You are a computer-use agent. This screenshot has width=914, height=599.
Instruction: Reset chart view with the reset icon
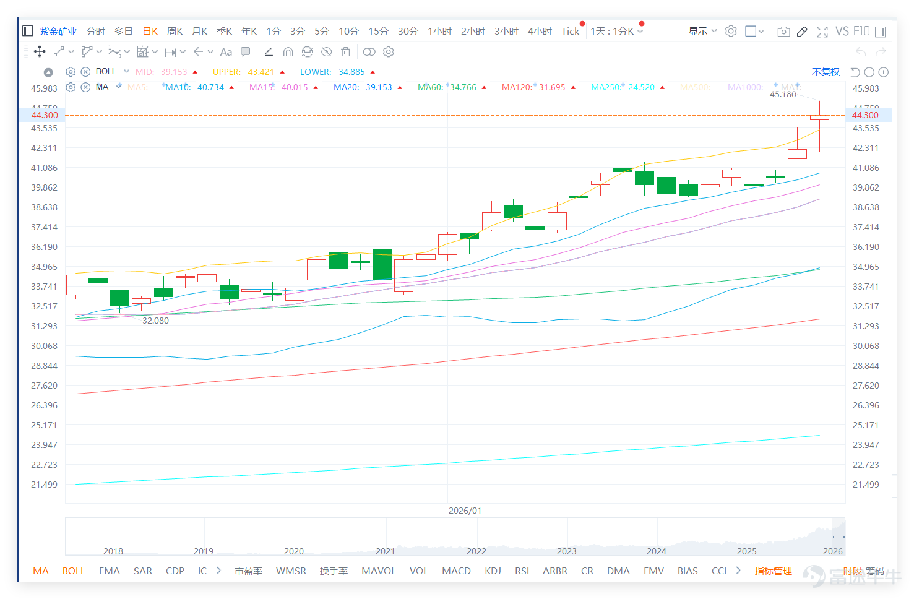(855, 72)
